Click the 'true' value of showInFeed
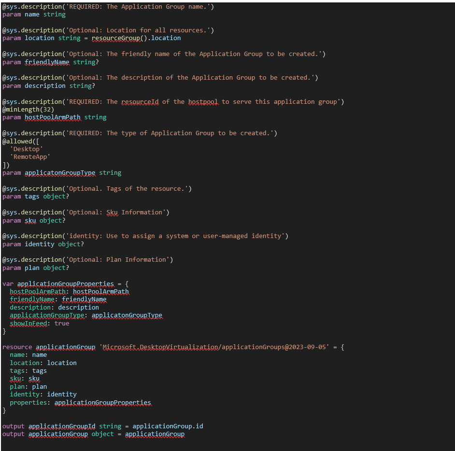This screenshot has height=451, width=455. click(62, 323)
